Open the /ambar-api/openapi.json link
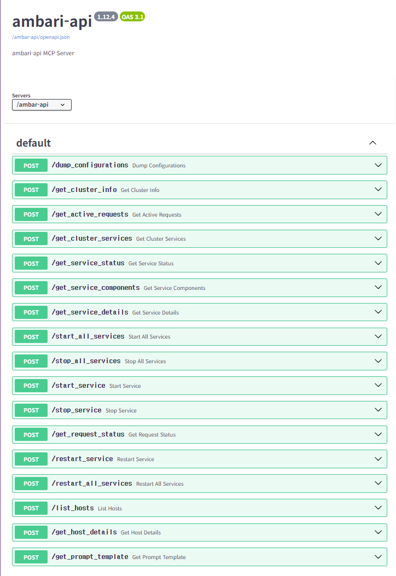The width and height of the screenshot is (396, 576). pyautogui.click(x=41, y=37)
